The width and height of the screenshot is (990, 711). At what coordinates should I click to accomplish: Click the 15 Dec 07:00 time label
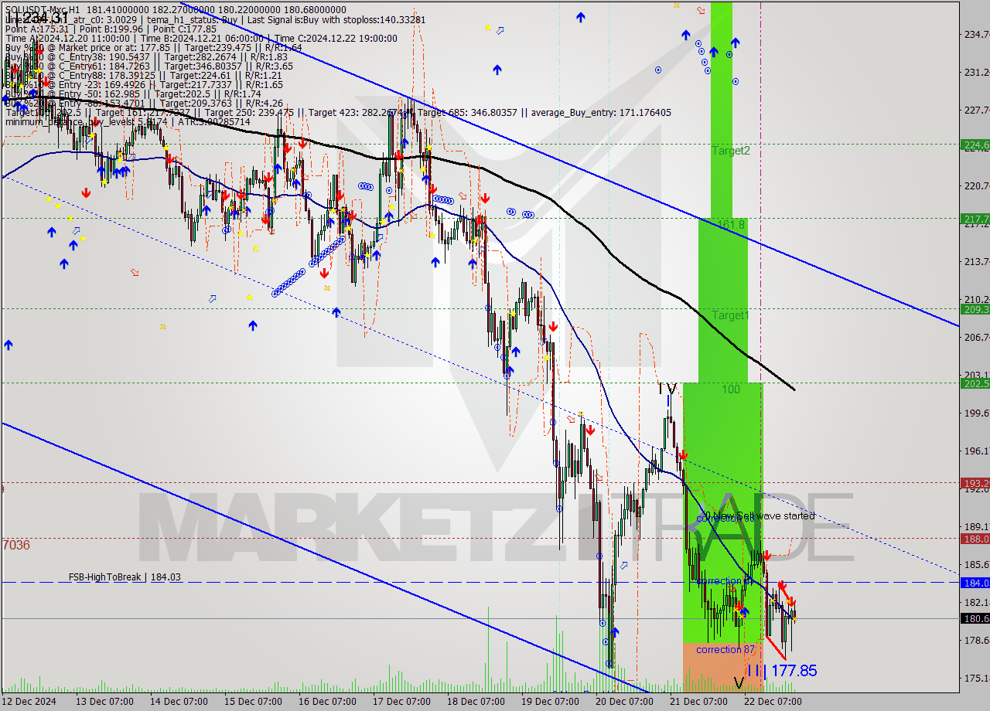pyautogui.click(x=252, y=702)
